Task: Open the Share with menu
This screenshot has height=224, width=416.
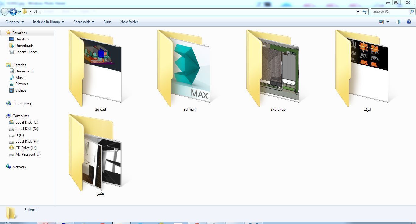Action: click(x=84, y=22)
